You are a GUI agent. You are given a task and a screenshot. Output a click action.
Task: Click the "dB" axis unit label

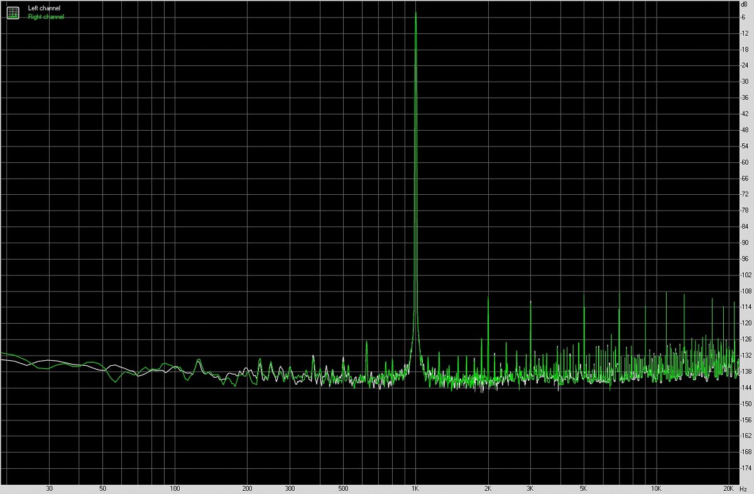(745, 4)
